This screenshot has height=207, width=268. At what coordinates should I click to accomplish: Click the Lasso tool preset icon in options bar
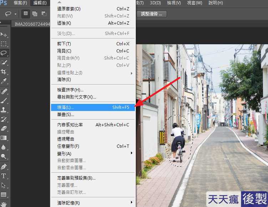pyautogui.click(x=8, y=14)
